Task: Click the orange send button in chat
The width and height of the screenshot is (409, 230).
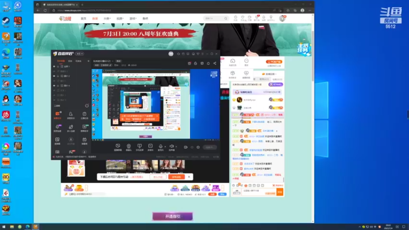Action: click(x=280, y=192)
